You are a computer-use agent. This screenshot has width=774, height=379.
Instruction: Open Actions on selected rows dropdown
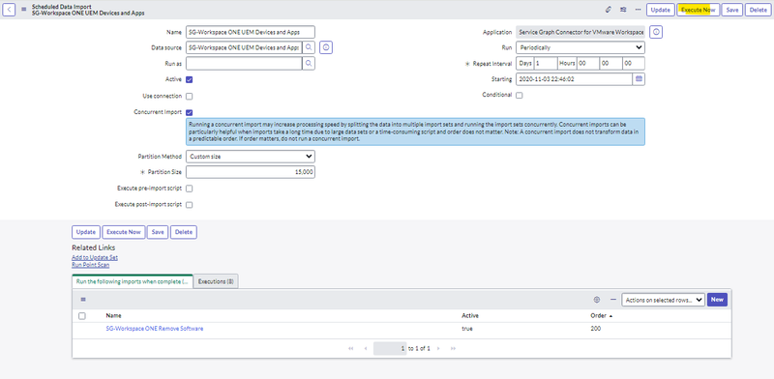pyautogui.click(x=663, y=300)
